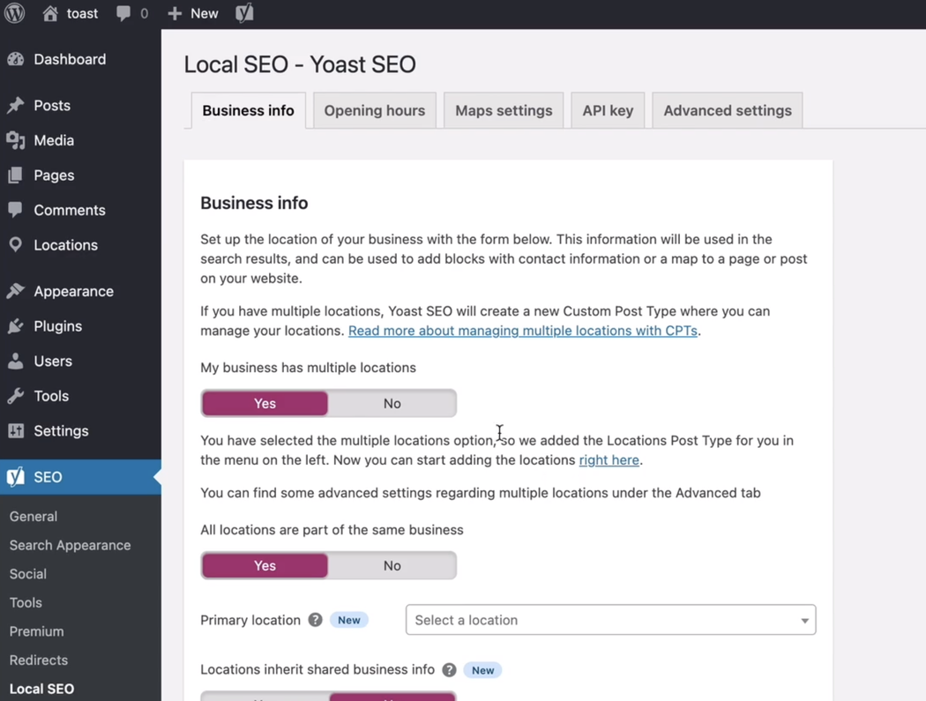The image size is (926, 701).
Task: Open General under SEO submenu
Action: (34, 516)
